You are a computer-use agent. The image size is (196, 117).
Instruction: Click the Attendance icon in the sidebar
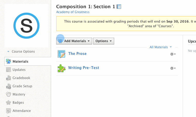tap(8, 111)
